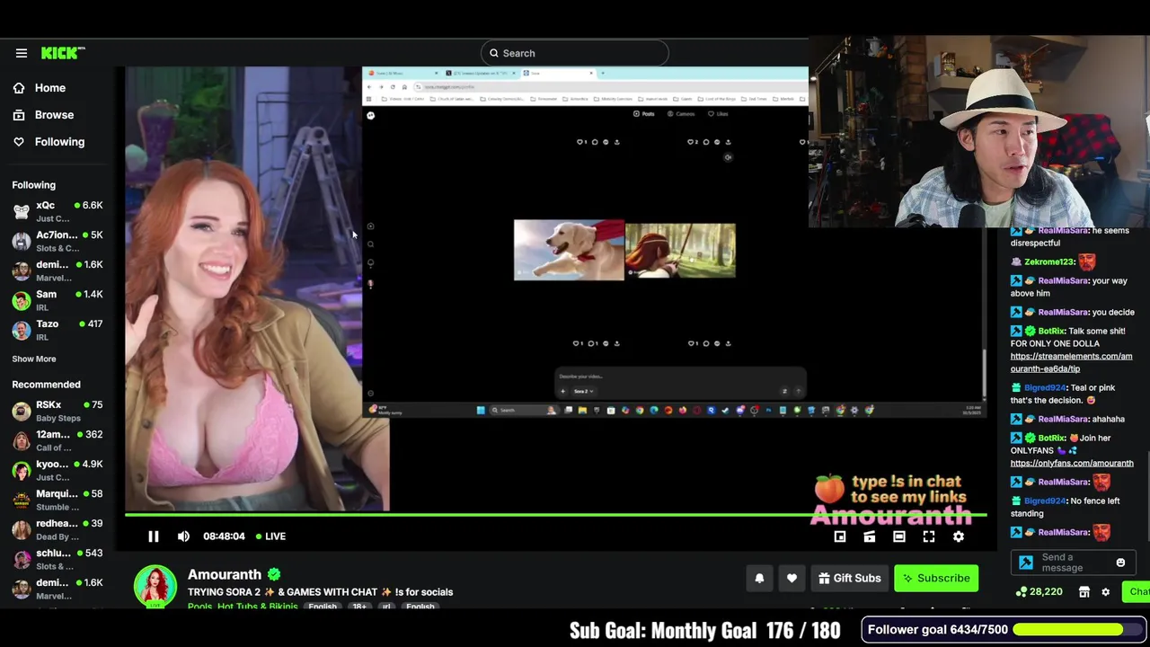Click the Gift Subs button
Image resolution: width=1150 pixels, height=647 pixels.
(850, 579)
